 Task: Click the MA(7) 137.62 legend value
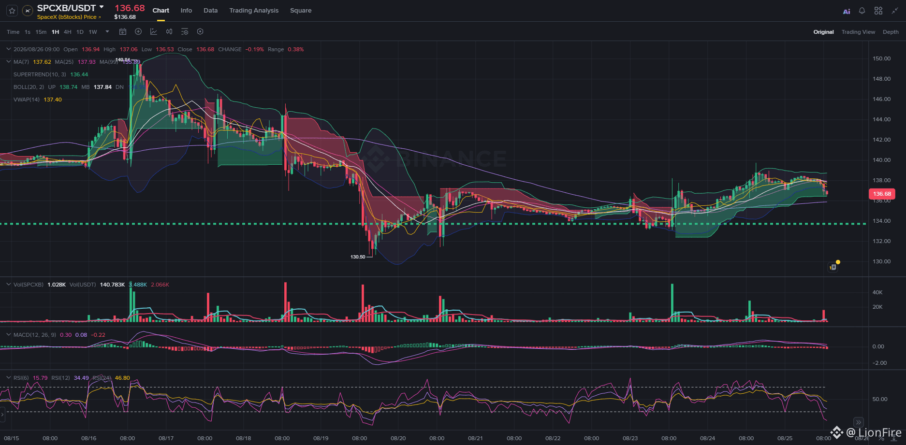[x=42, y=62]
